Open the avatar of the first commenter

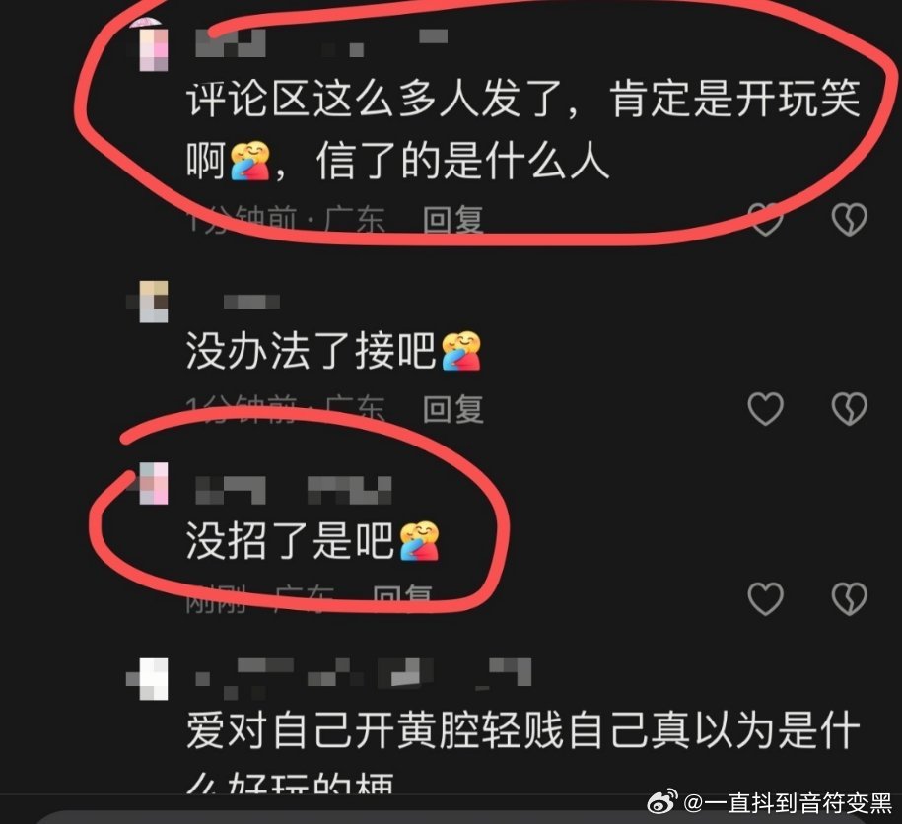coord(151,45)
